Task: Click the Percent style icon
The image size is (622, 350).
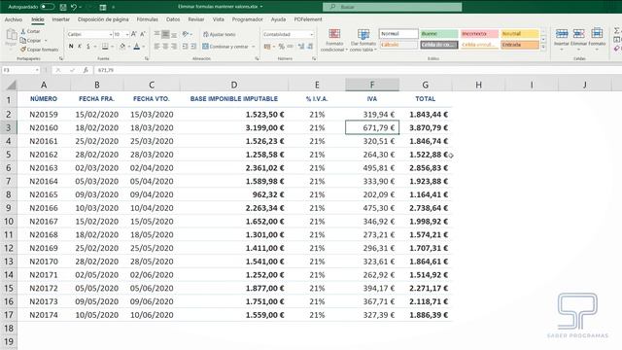Action: [281, 47]
